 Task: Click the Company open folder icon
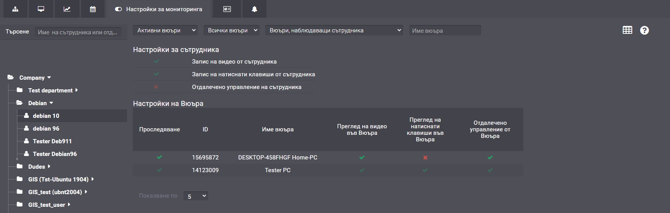tap(10, 77)
